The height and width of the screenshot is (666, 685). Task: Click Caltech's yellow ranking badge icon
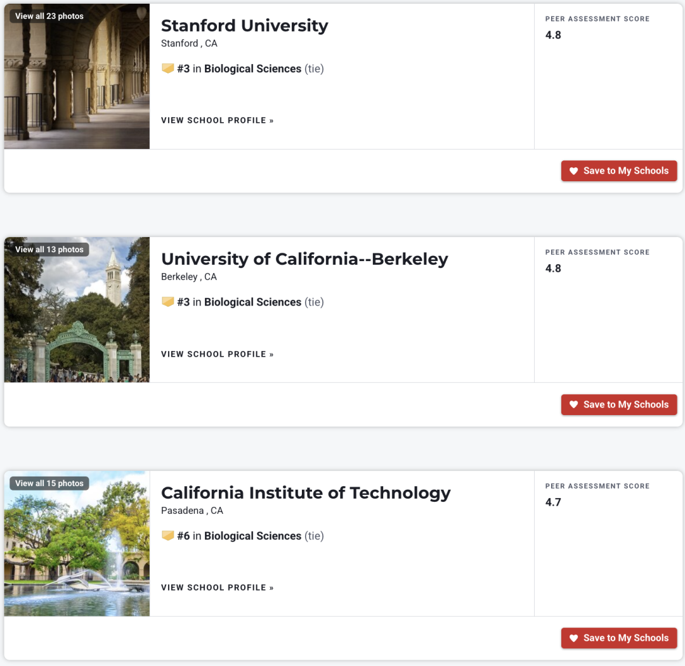(167, 535)
